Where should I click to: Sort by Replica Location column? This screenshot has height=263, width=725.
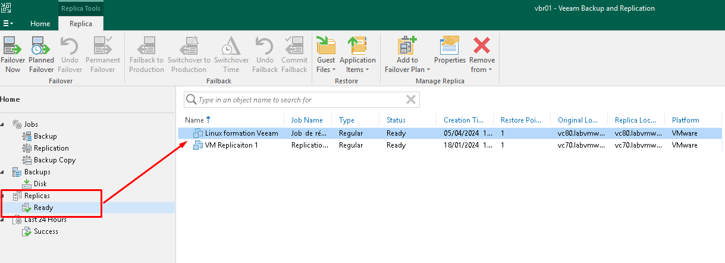(636, 120)
